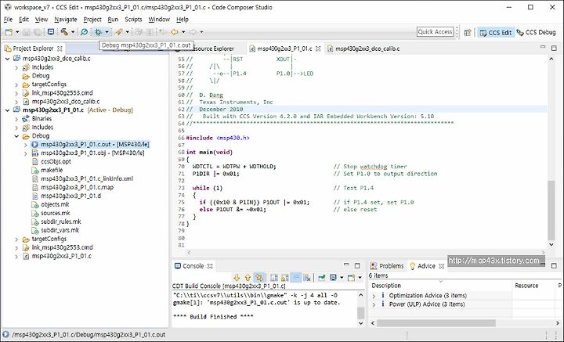Screen dimensions: 564x342
Task: Click Advice panel horizontal scrollbar thumb
Action: point(436,323)
